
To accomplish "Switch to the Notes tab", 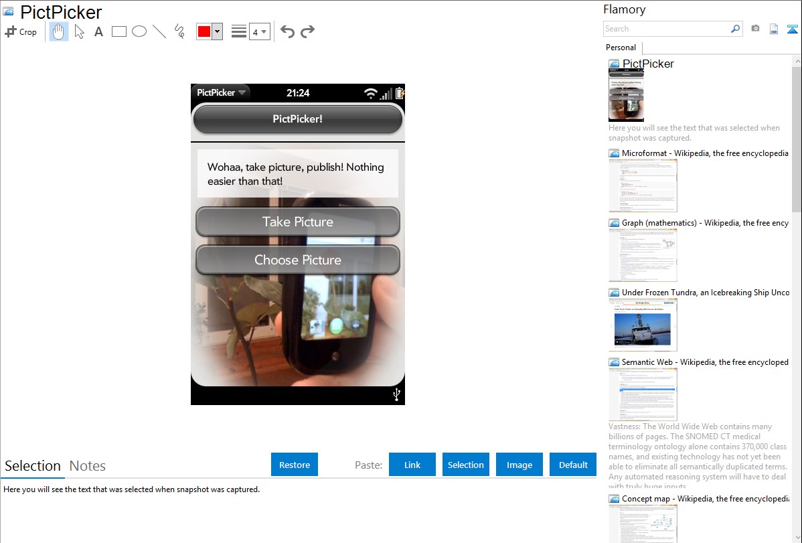I will (x=88, y=466).
